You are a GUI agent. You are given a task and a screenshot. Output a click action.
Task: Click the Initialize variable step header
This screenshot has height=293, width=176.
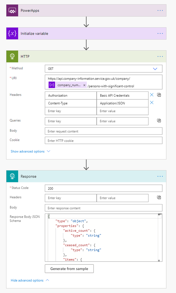pos(86,33)
